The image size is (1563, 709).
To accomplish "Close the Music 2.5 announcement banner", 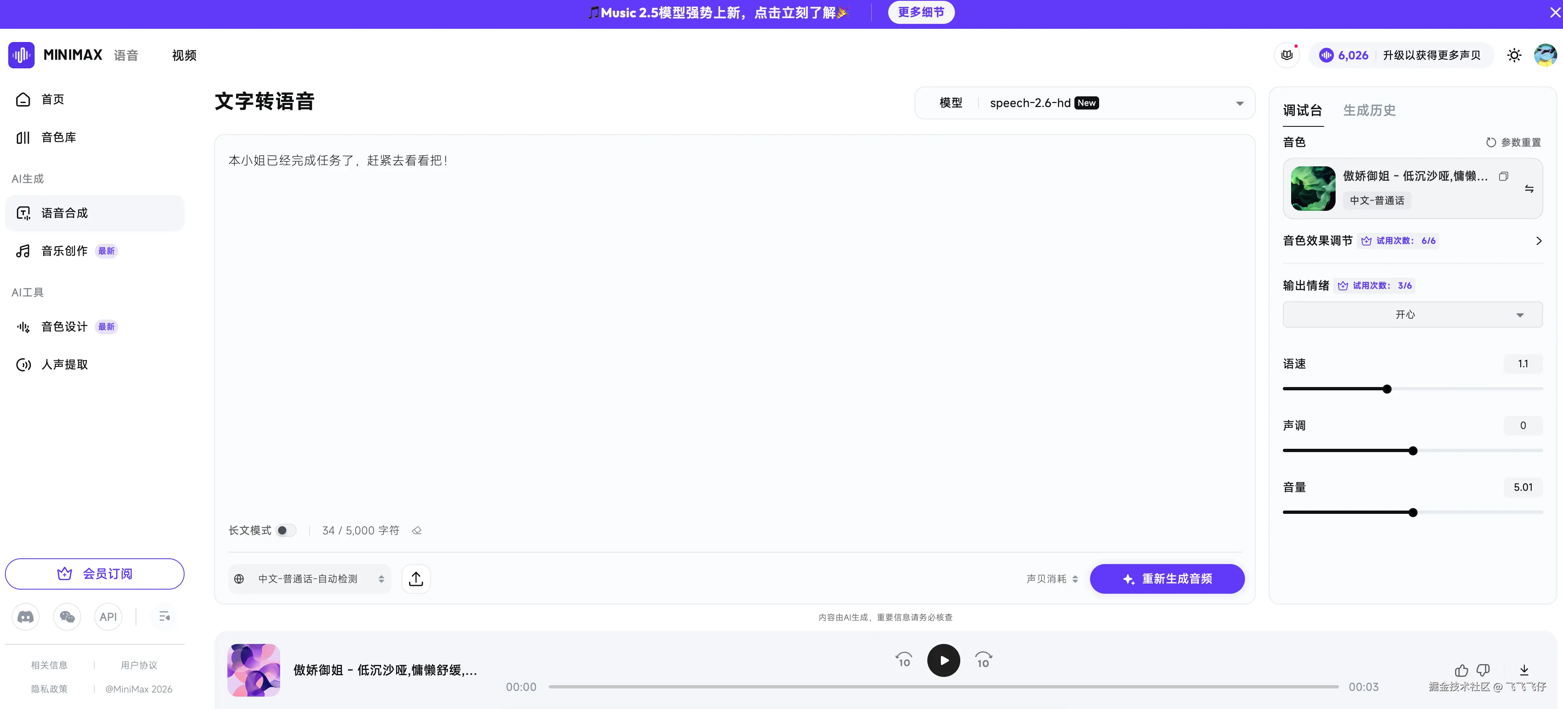I will (x=1554, y=12).
